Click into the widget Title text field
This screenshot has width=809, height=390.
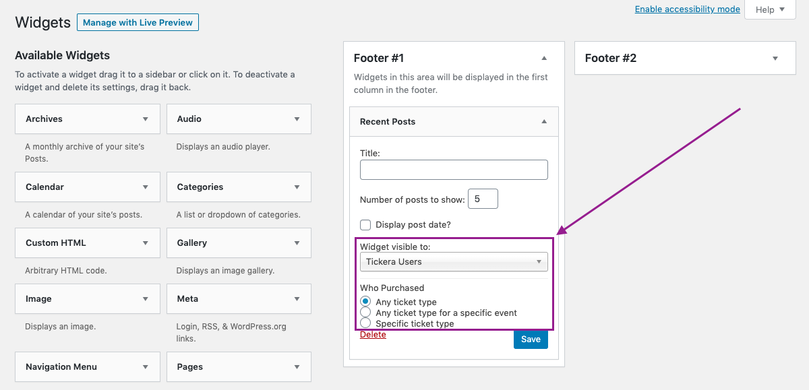[454, 170]
